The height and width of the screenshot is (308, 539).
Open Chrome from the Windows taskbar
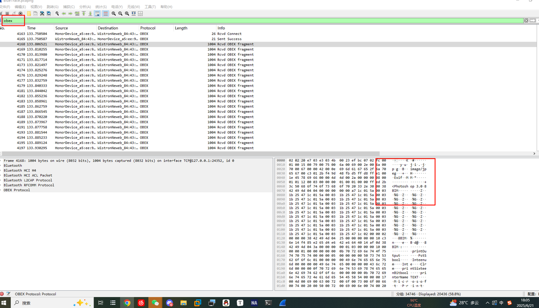tap(127, 303)
